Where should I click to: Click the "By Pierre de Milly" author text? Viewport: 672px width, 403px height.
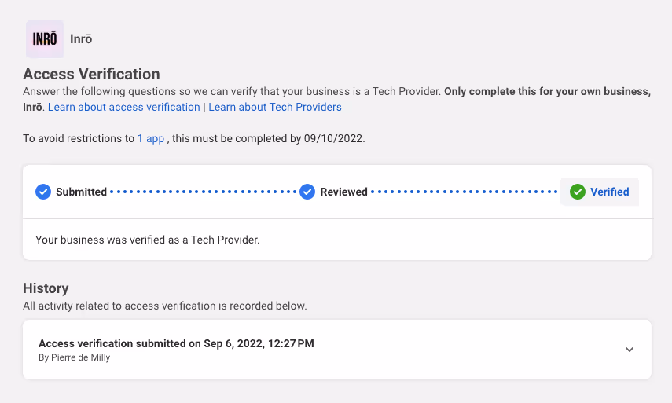tap(75, 357)
